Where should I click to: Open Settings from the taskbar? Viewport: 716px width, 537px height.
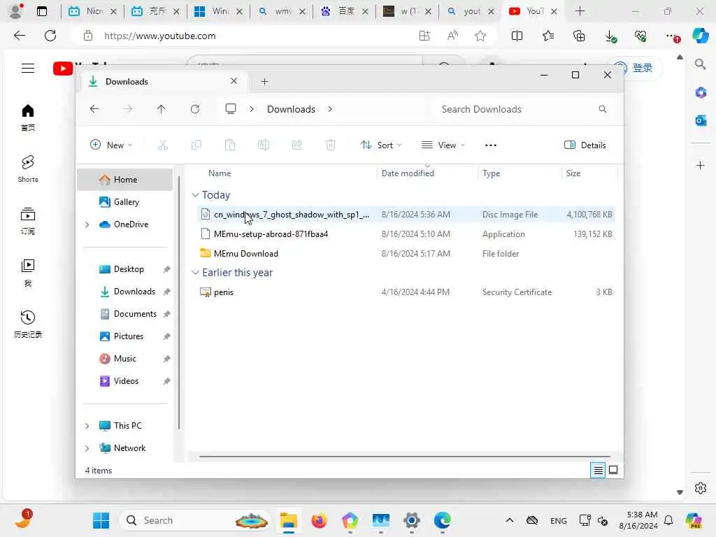click(411, 520)
